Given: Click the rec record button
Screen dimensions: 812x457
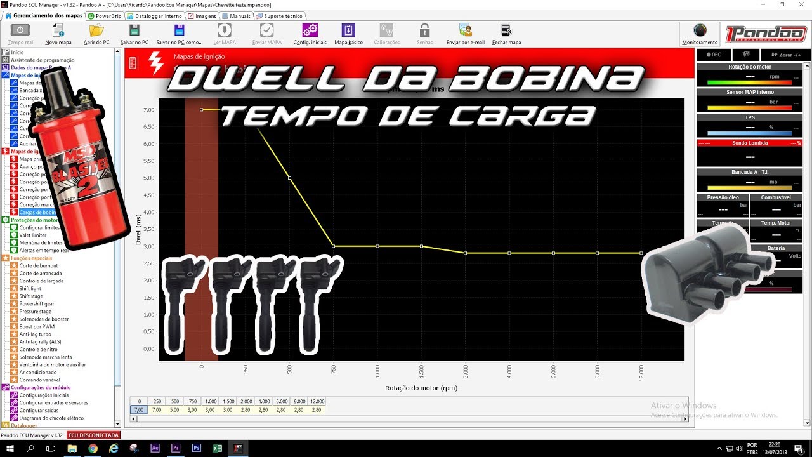Looking at the screenshot, I should tap(713, 55).
